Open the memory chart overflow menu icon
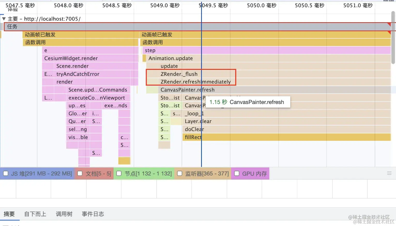The height and width of the screenshot is (226, 396). coord(389,173)
